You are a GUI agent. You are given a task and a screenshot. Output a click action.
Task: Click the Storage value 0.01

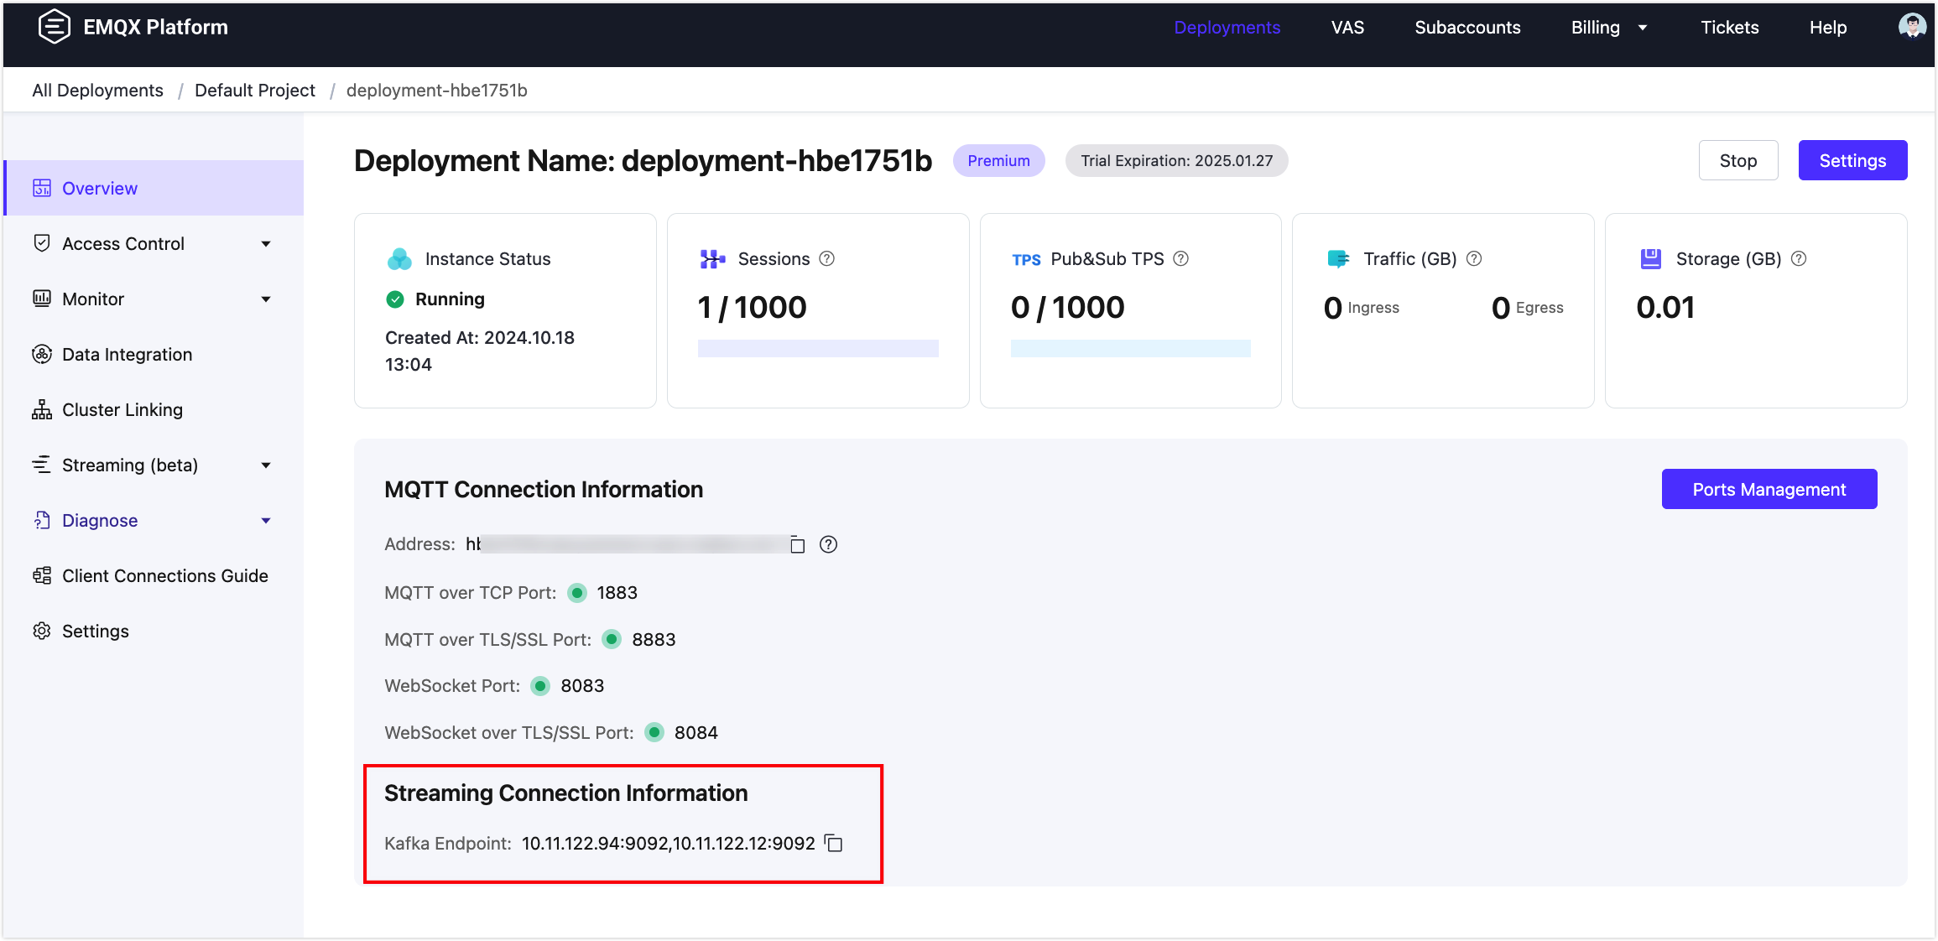(1665, 308)
